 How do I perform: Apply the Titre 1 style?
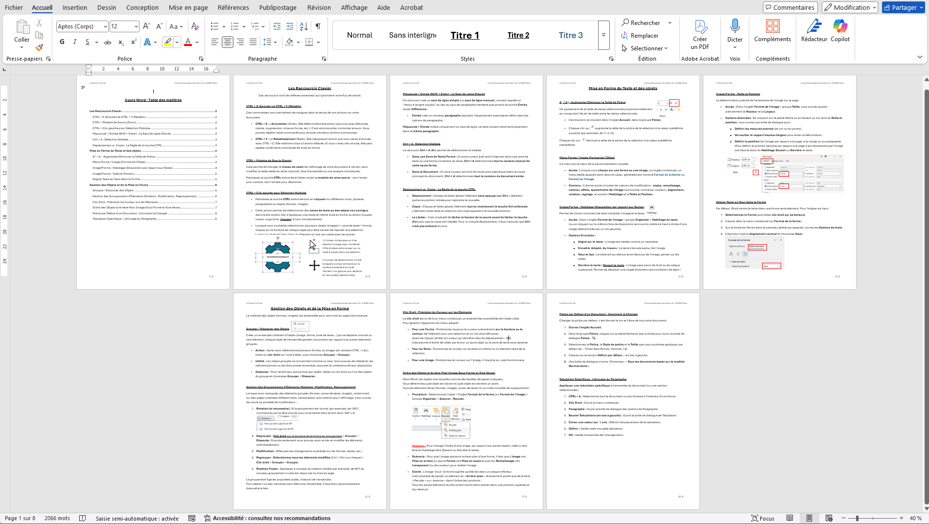464,35
